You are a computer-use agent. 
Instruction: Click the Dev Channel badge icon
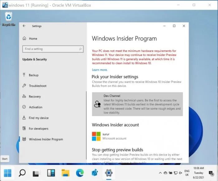pos(97,104)
